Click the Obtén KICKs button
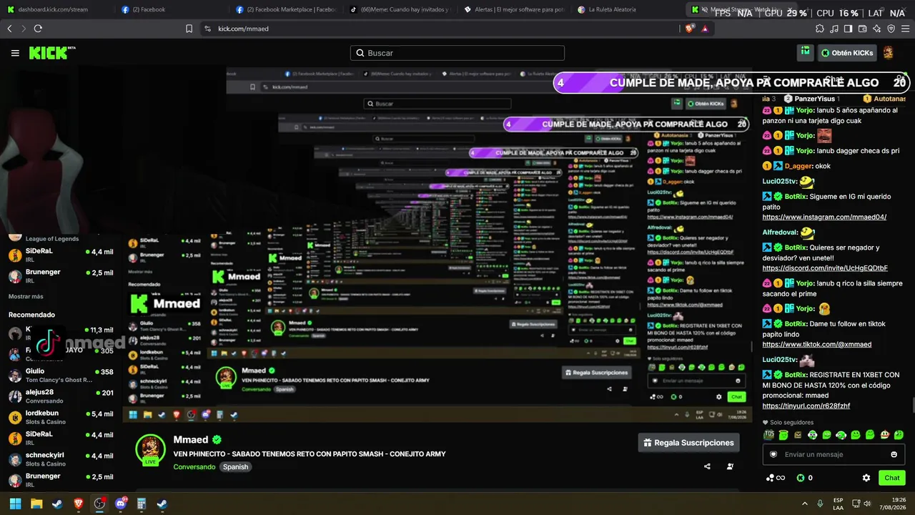Viewport: 915px width, 515px height. [847, 53]
